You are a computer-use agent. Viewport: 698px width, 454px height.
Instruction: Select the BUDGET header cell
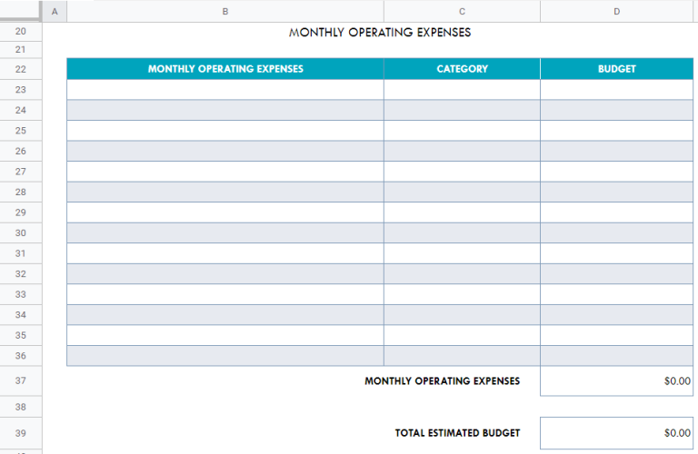[x=616, y=69]
